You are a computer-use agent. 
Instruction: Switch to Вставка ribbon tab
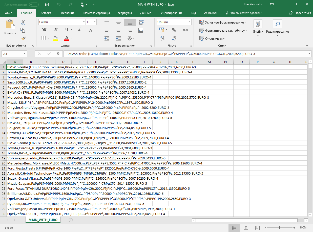(x=46, y=13)
